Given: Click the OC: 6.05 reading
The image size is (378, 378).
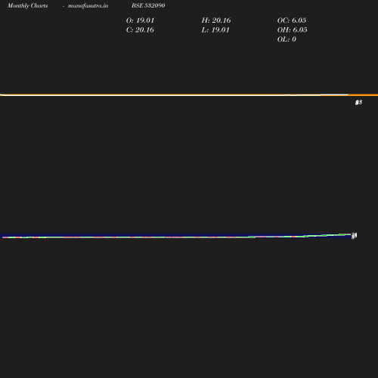Looking at the screenshot, I should 292,20.
